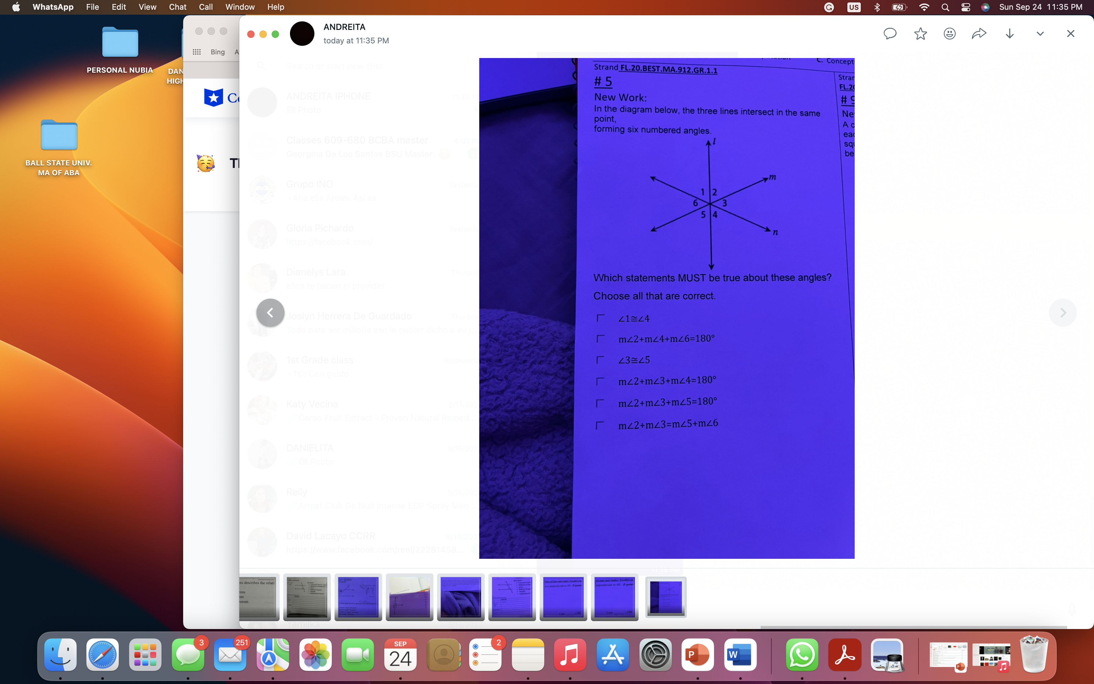Open the Call menu
The height and width of the screenshot is (684, 1094).
(206, 7)
